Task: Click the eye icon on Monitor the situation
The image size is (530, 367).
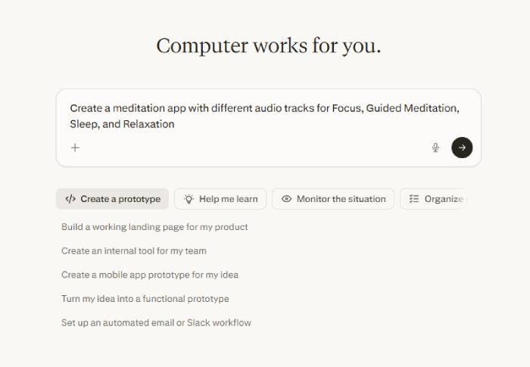Action: pyautogui.click(x=286, y=199)
